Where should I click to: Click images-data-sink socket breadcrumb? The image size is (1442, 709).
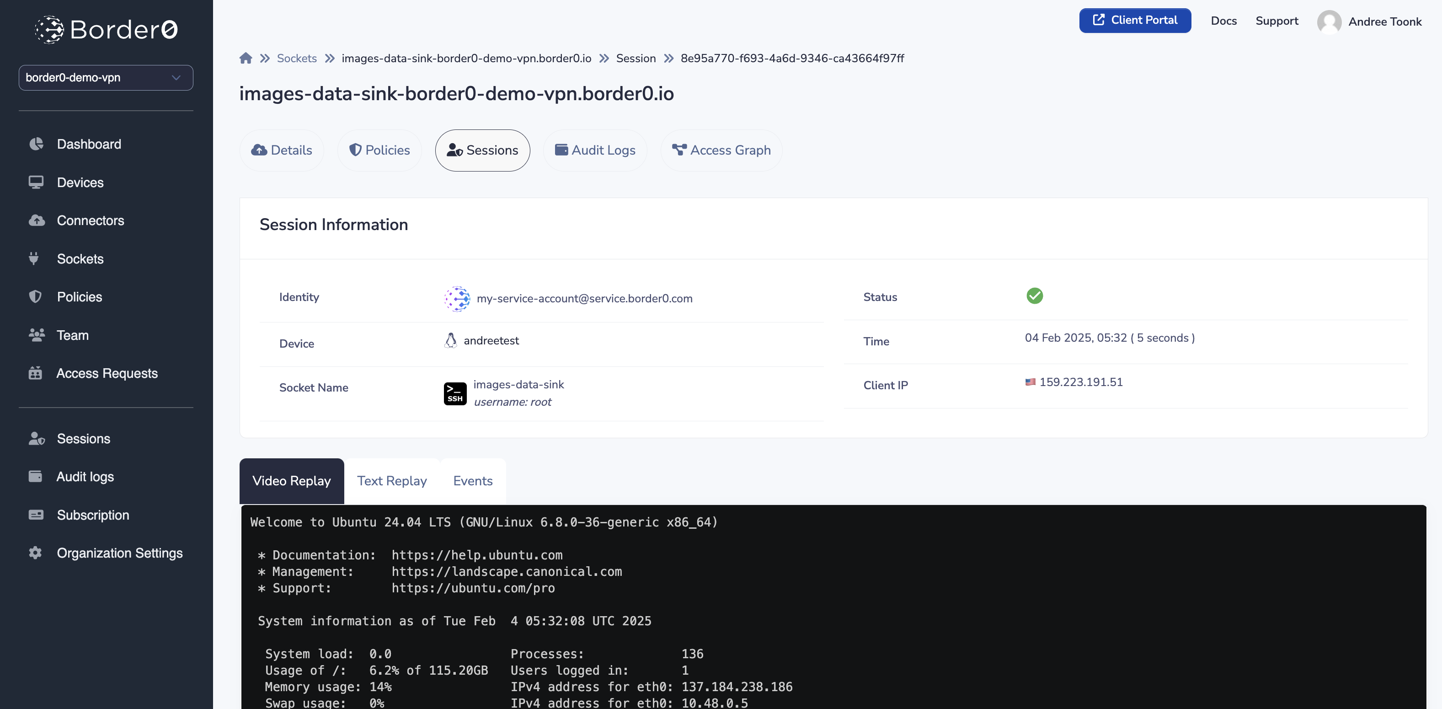466,58
